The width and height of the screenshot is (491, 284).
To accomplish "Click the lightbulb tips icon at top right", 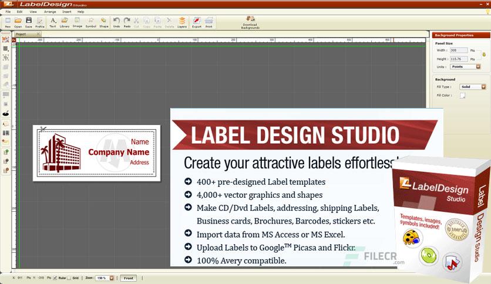I will point(488,12).
